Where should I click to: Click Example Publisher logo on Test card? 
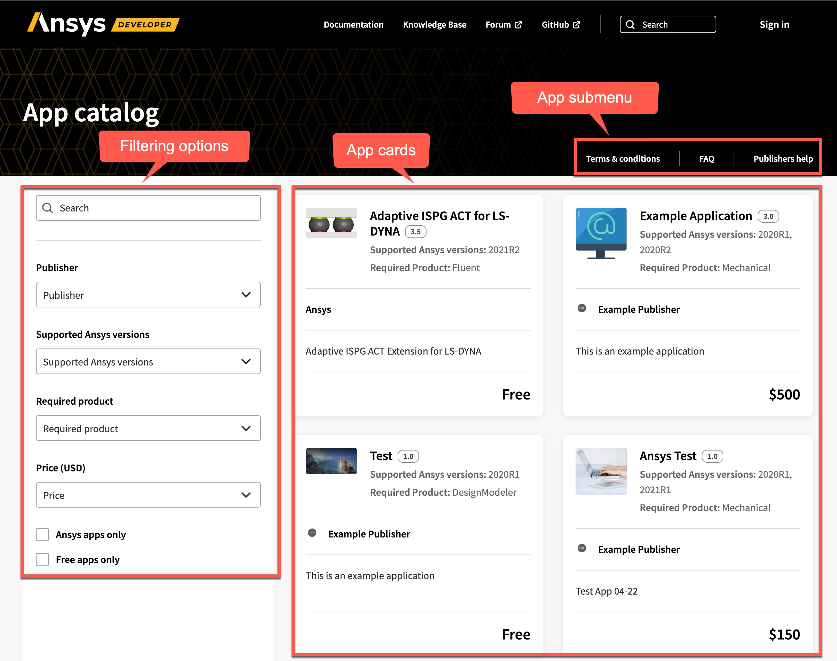(x=312, y=533)
